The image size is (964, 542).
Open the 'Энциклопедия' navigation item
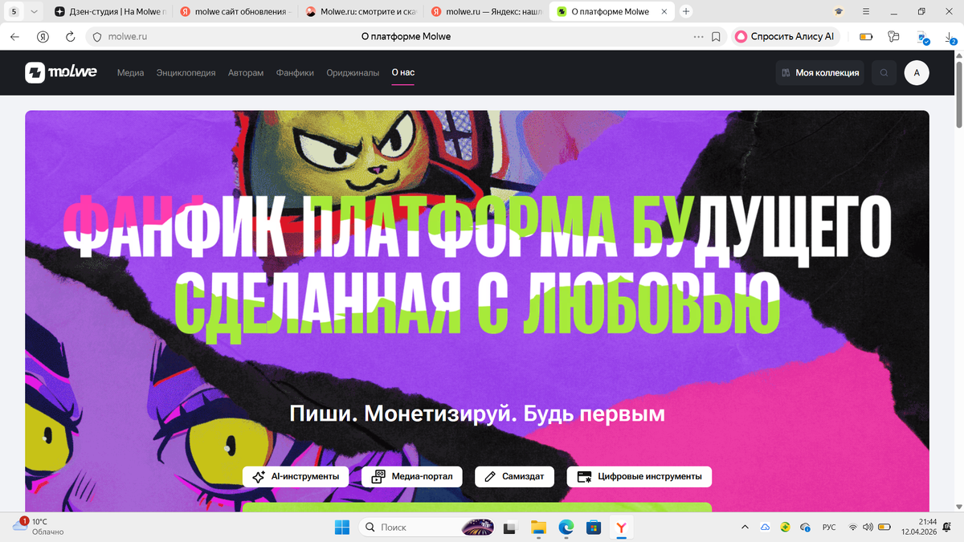[x=186, y=72]
